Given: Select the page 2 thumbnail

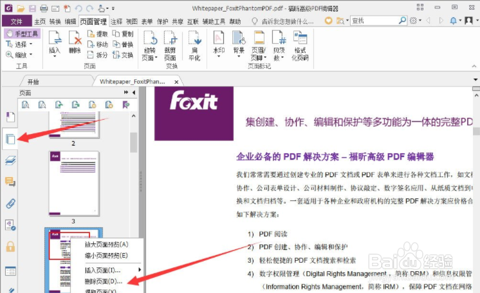Looking at the screenshot, I should click(74, 125).
